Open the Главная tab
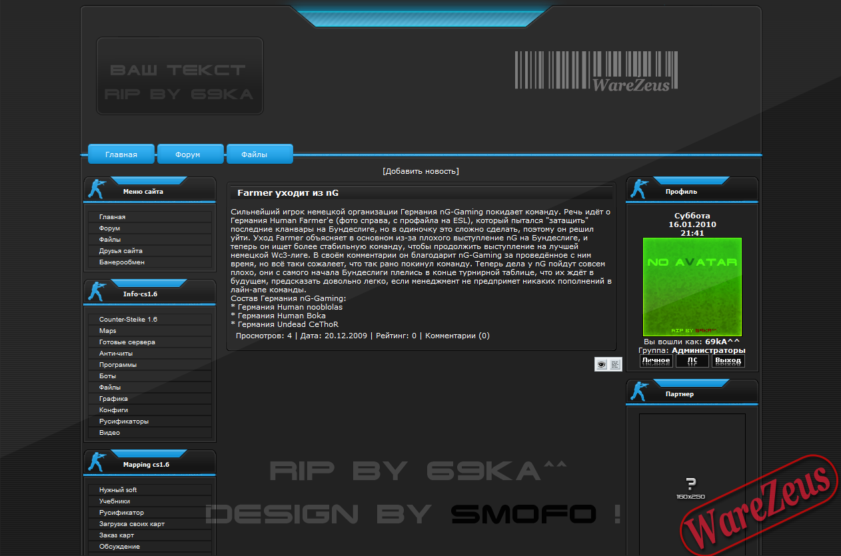This screenshot has width=841, height=556. click(x=121, y=154)
